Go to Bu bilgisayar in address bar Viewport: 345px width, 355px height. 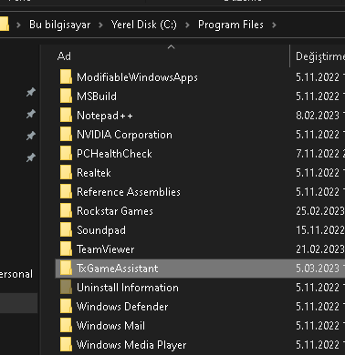[x=60, y=25]
